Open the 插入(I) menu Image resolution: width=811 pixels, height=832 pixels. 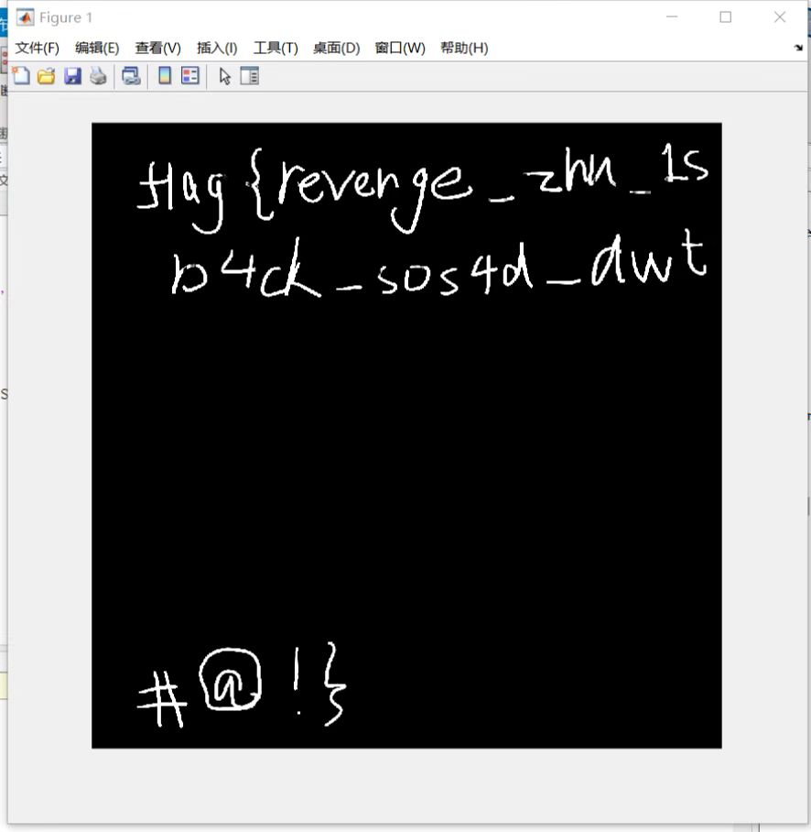click(x=217, y=49)
